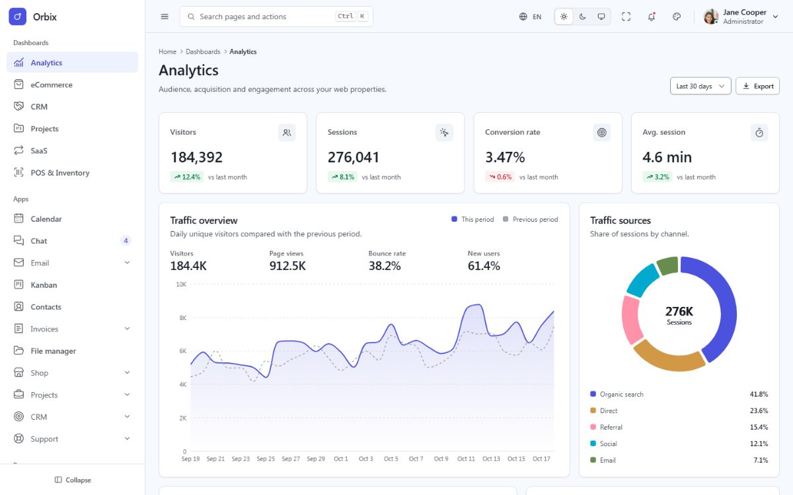Click the 276K Sessions donut center
This screenshot has height=495, width=793.
pos(679,315)
